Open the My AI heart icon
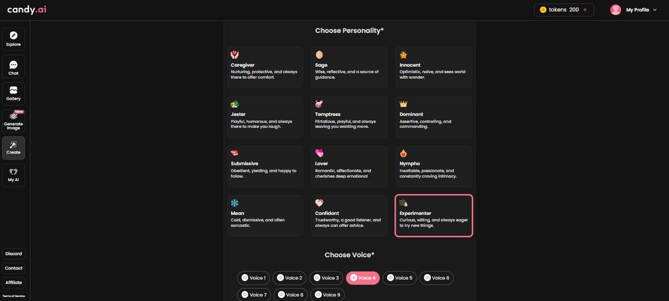Screen dimensions: 669x301 13,172
